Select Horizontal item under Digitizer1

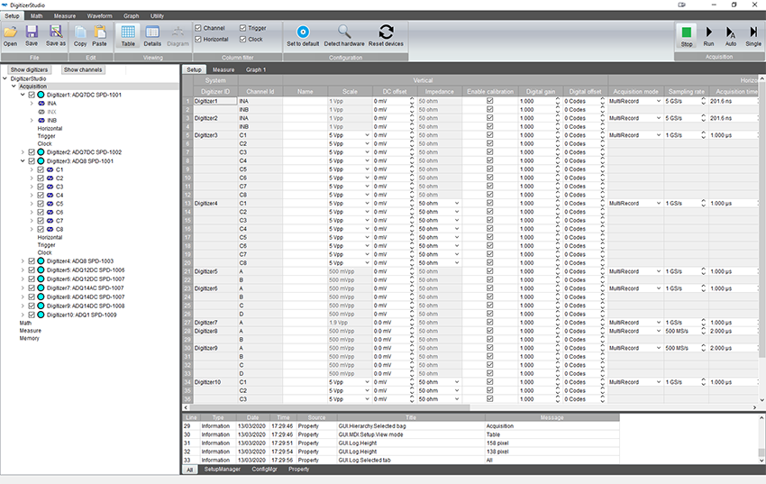tap(50, 129)
